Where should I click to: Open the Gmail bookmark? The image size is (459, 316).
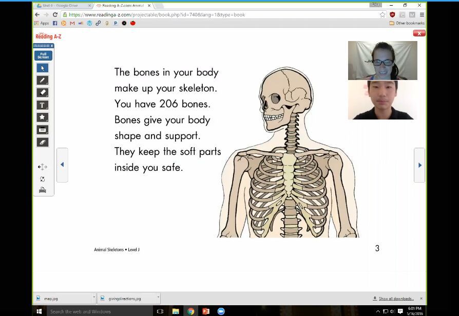72,23
